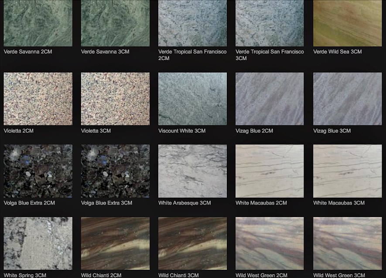Viewport: 386px width, 278px height.
Task: Select the Wild West Green 2CM thumbnail
Action: tap(270, 243)
